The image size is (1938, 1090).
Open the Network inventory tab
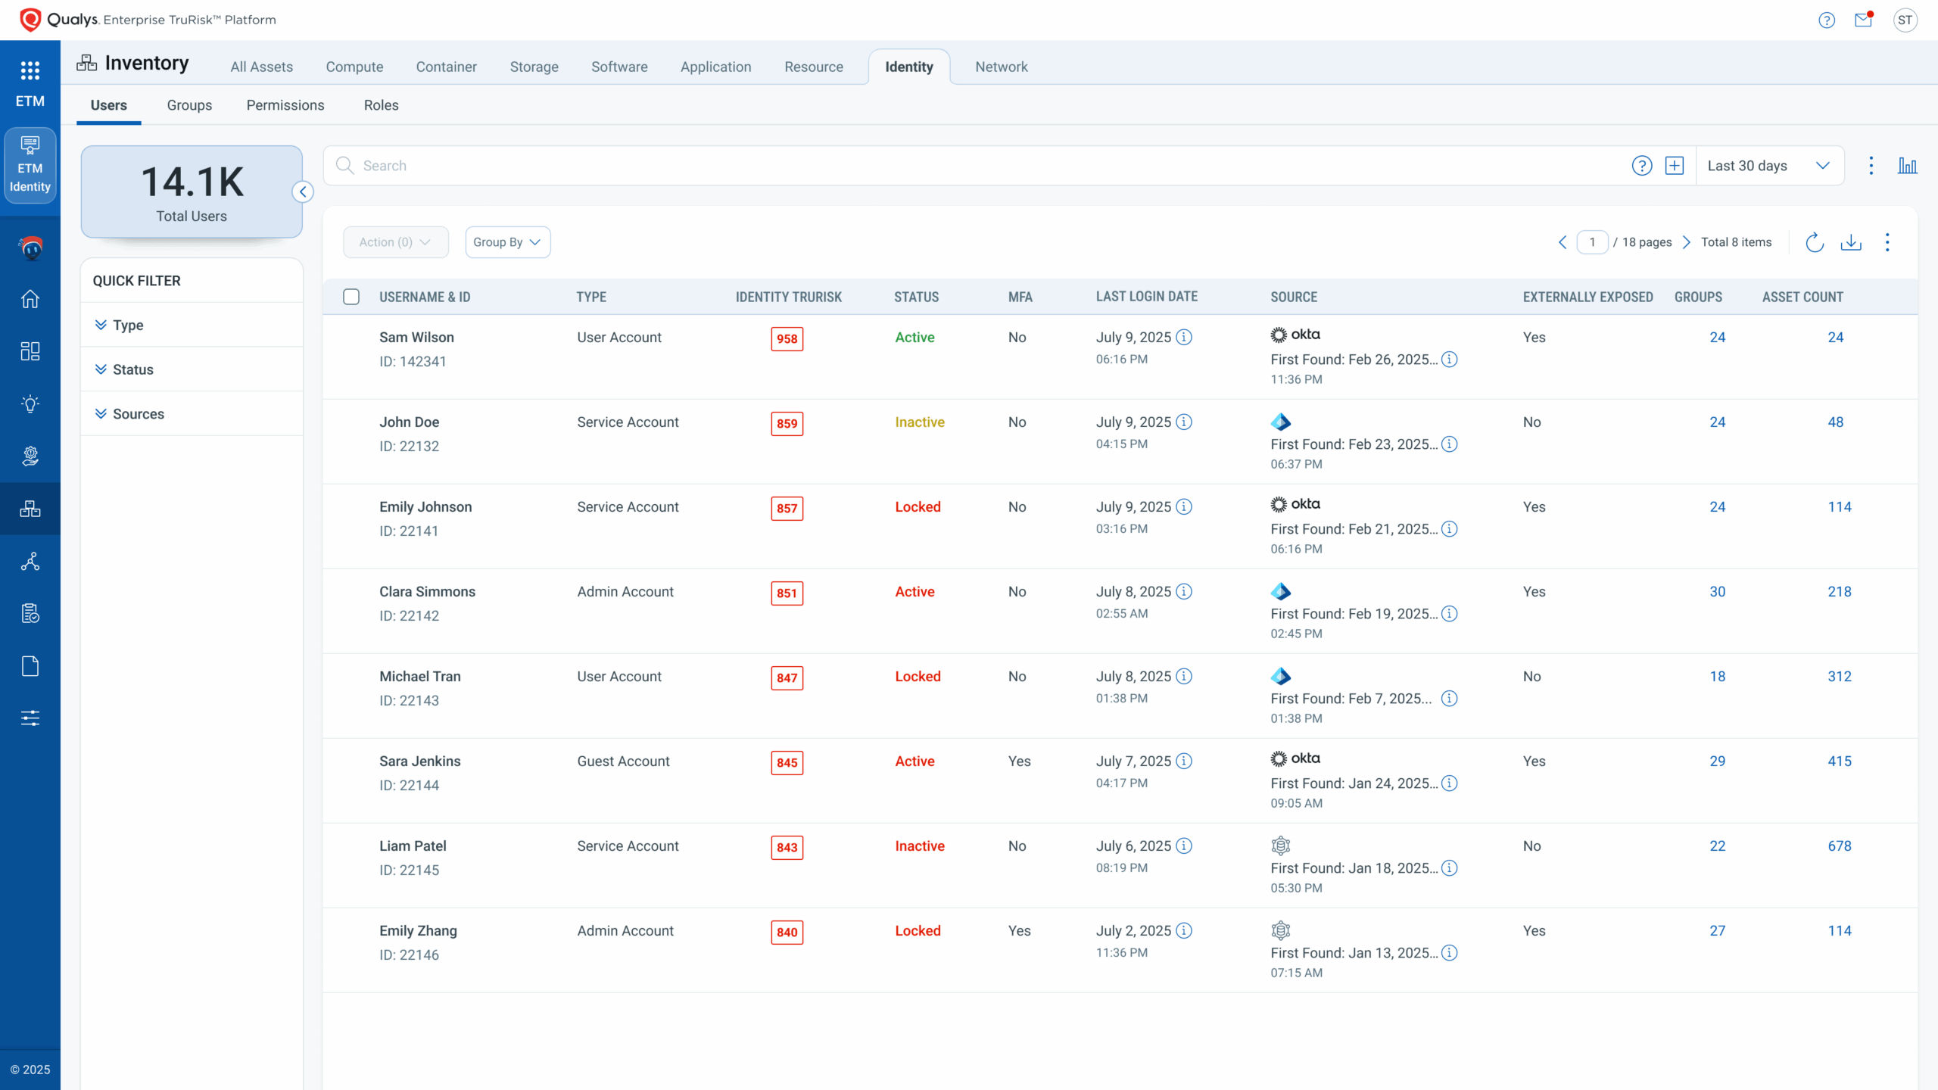click(1001, 67)
